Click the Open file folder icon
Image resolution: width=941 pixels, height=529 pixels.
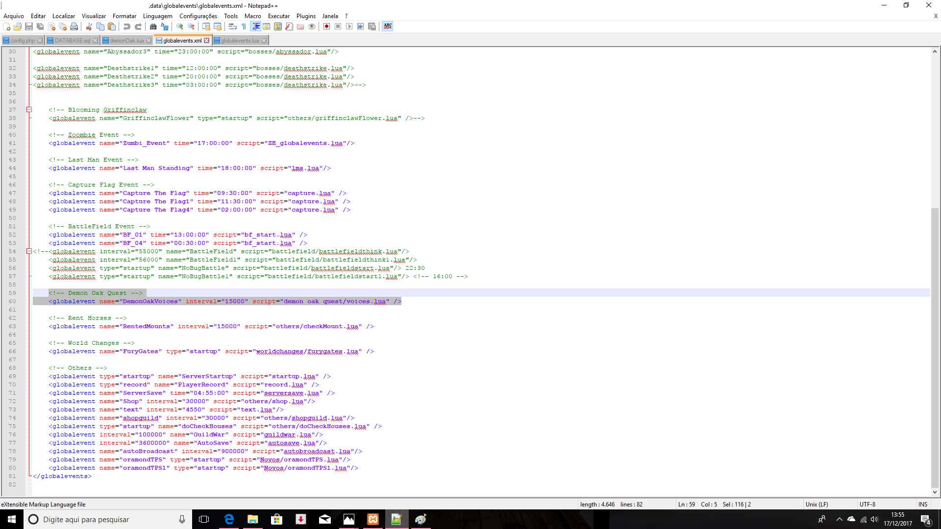[18, 26]
